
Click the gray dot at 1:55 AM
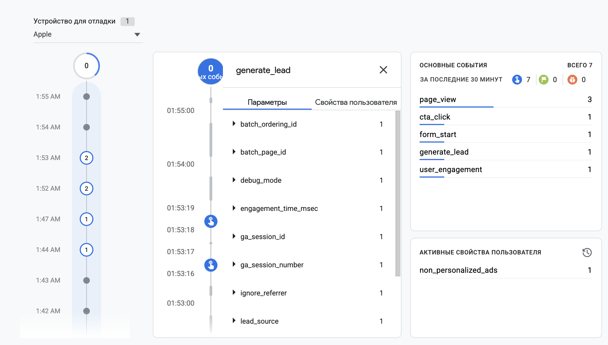[x=87, y=97]
